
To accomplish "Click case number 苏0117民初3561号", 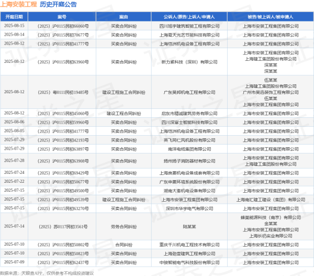I will pos(63,227).
